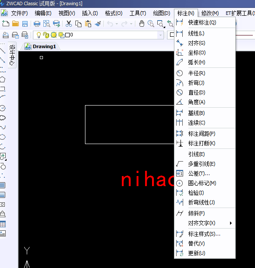
Task: Choose 半径(R) dimension
Action: pyautogui.click(x=205, y=73)
